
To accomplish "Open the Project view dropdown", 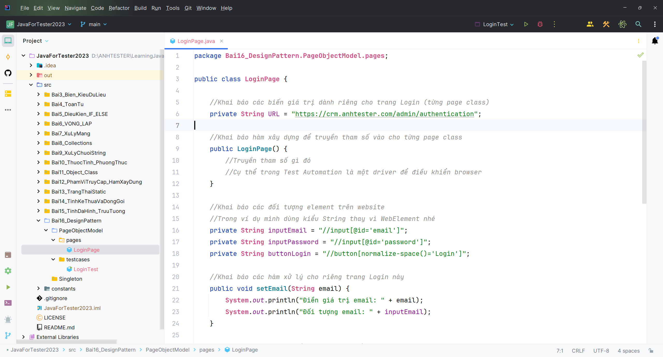I will pyautogui.click(x=35, y=41).
